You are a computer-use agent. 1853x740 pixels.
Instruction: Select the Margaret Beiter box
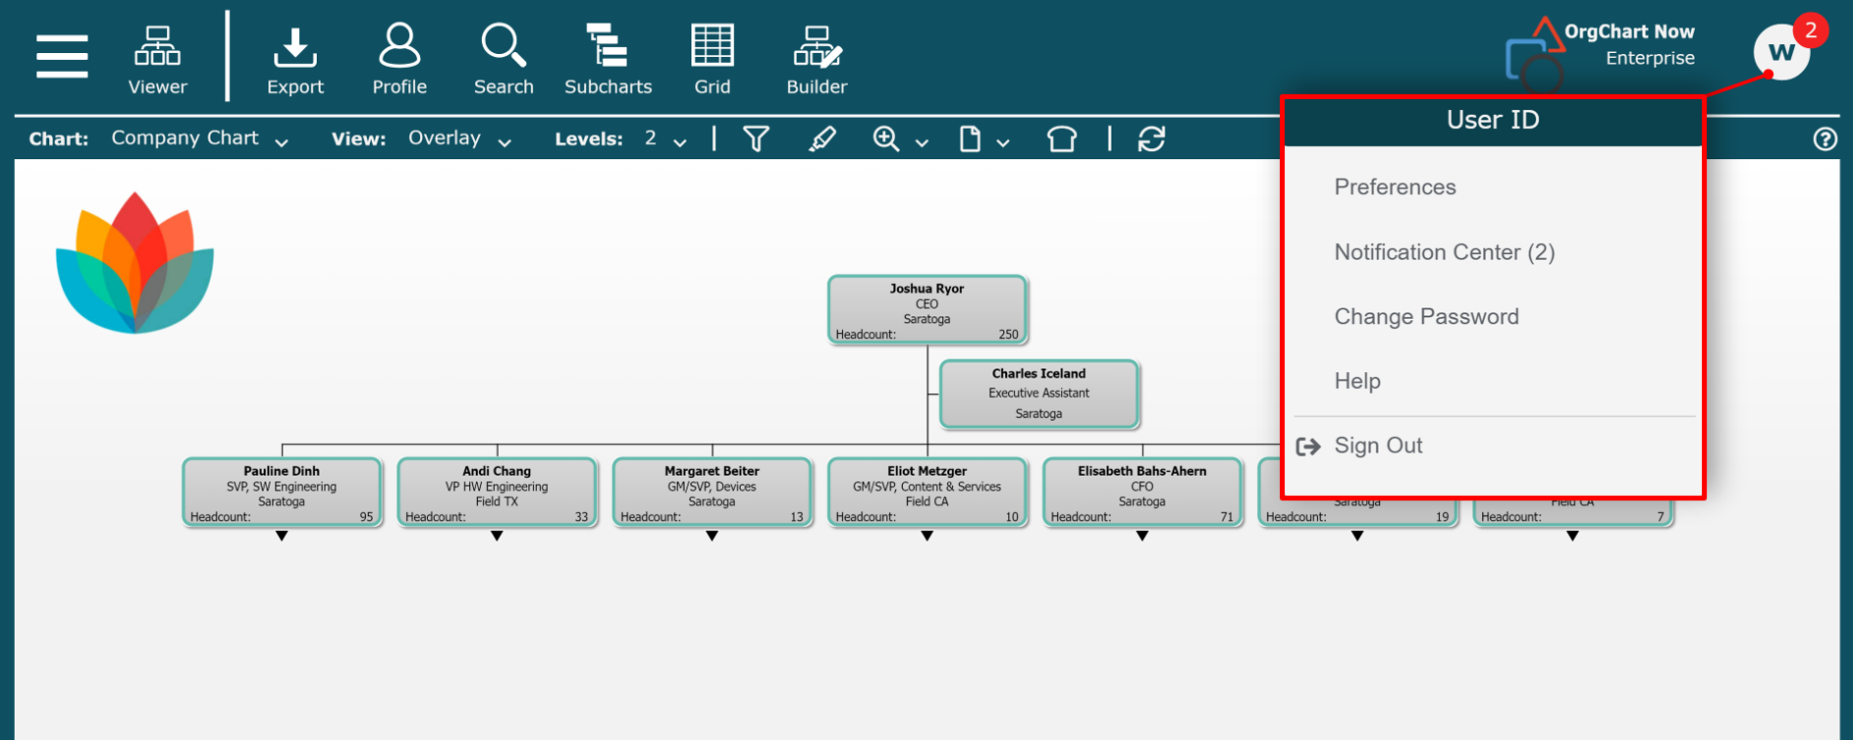[x=712, y=493]
